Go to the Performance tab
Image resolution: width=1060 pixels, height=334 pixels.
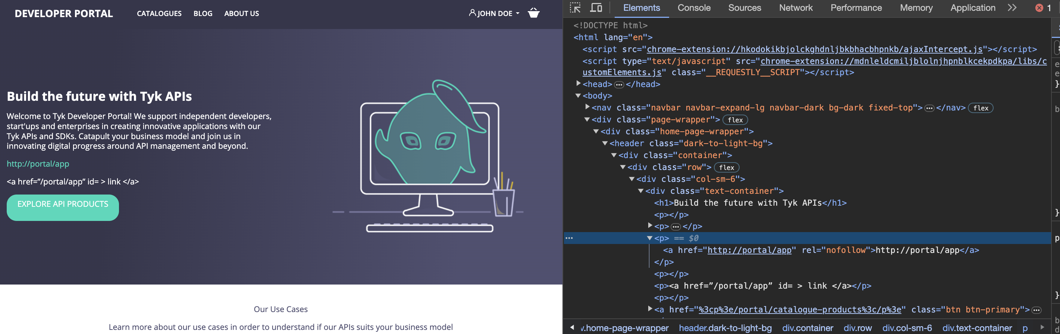(856, 8)
